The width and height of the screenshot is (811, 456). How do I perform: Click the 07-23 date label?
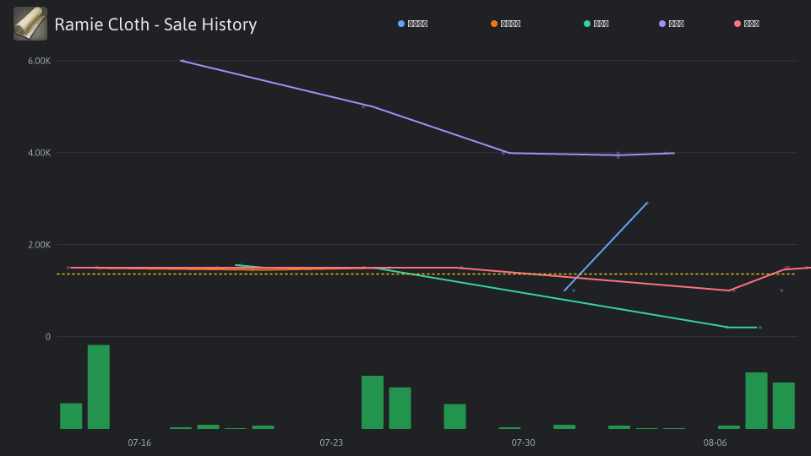[331, 442]
